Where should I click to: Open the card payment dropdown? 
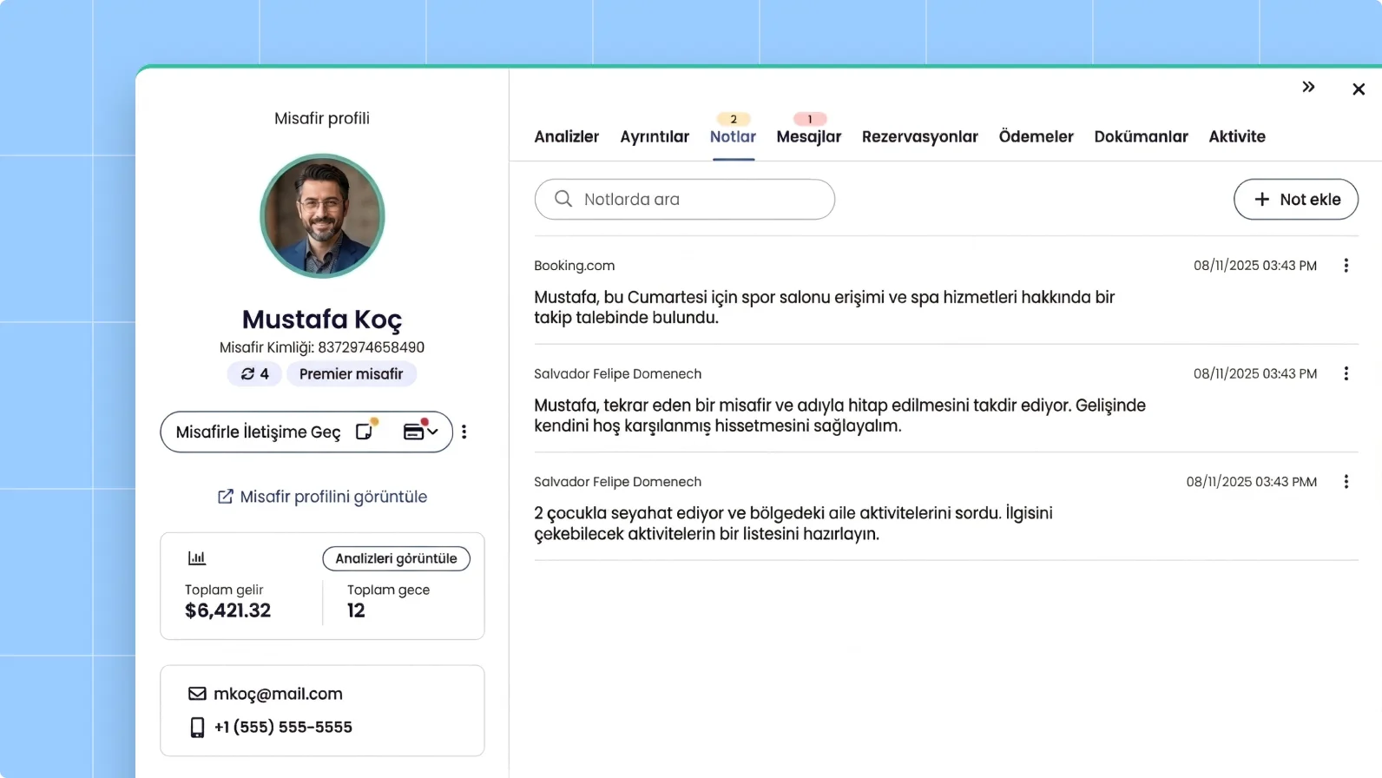pos(420,431)
